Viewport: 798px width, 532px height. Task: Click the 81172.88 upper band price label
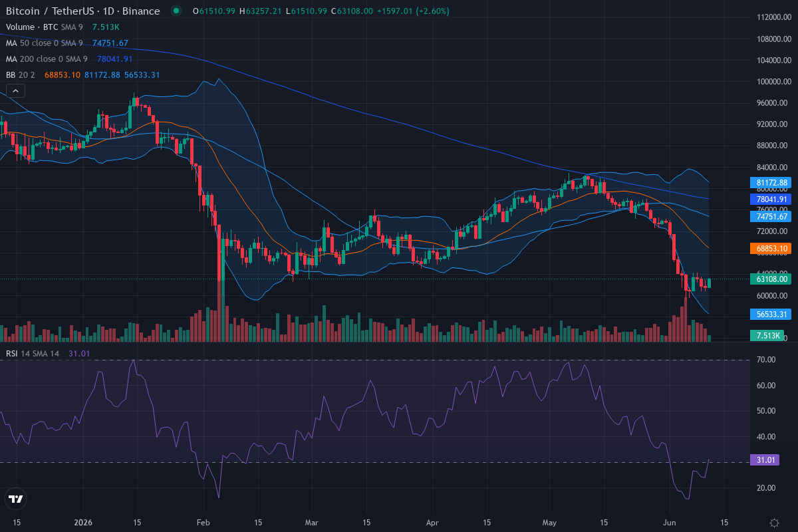click(x=771, y=182)
